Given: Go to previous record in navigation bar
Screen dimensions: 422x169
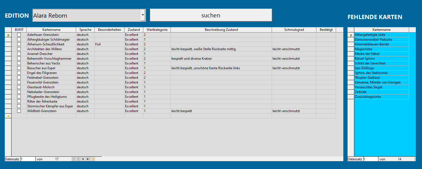Looking at the screenshot, I should point(78,159).
